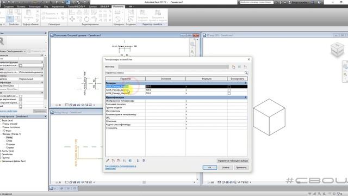Image resolution: width=348 pixels, height=196 pixels.
Task: Toggle the 'вертикально' checkbox in Properties
Action: (21, 100)
